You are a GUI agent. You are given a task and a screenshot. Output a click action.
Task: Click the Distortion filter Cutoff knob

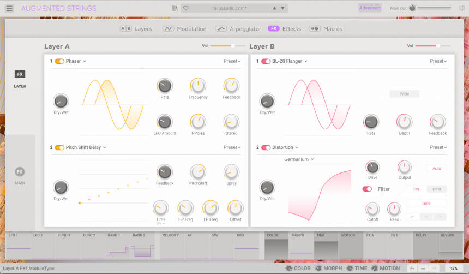click(372, 209)
